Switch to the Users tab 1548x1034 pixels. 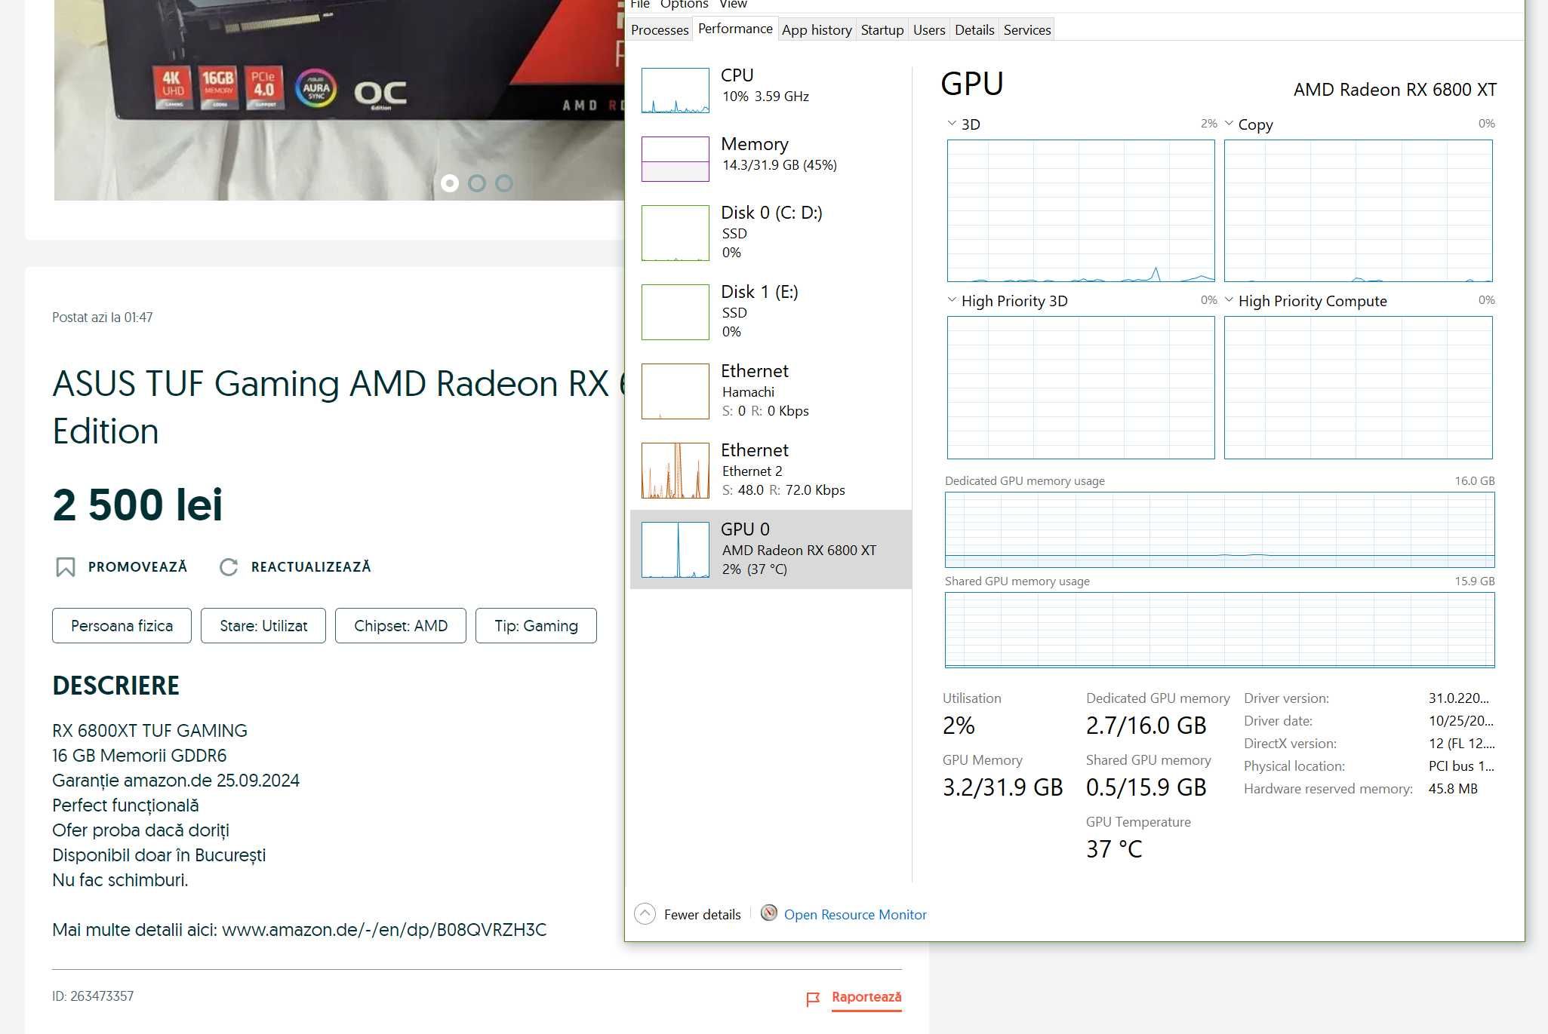[x=929, y=29]
